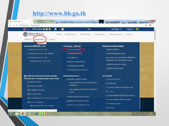Open Chrome from the Windows taskbar
The image size is (169, 126).
[x=23, y=114]
